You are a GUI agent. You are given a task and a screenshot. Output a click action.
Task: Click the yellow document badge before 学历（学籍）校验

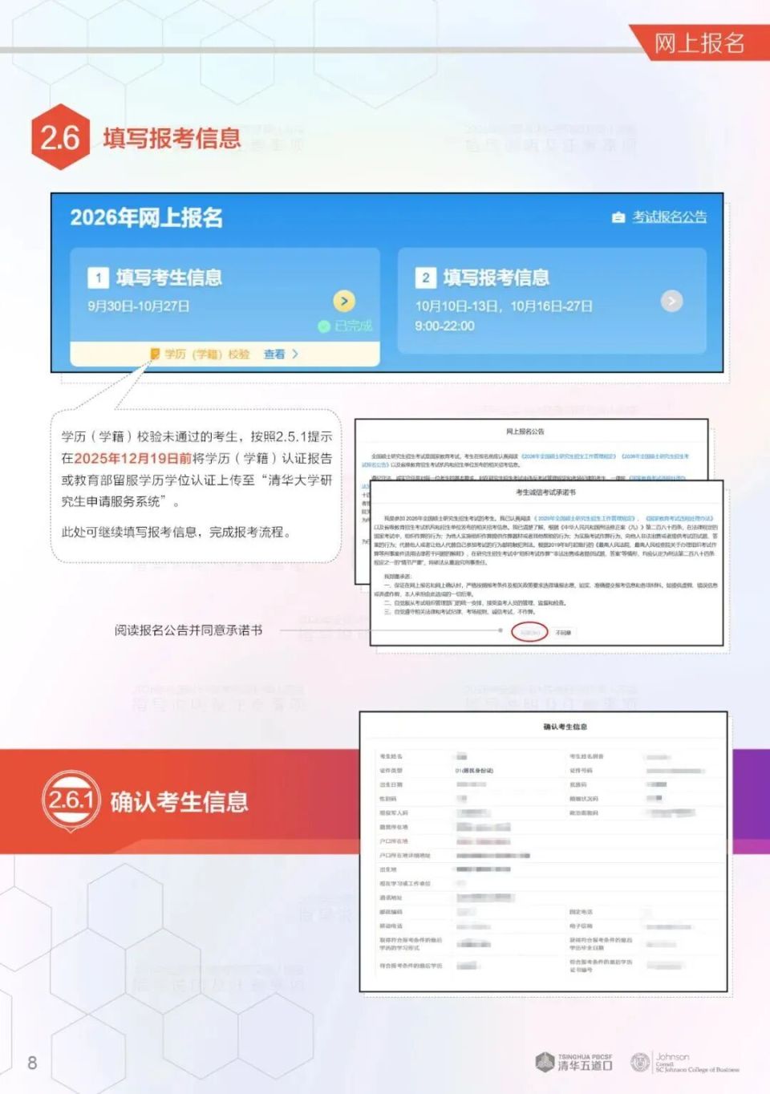point(155,354)
